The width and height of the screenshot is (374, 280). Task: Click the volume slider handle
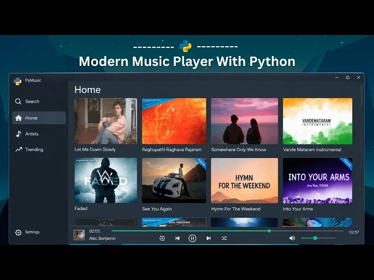(315, 238)
